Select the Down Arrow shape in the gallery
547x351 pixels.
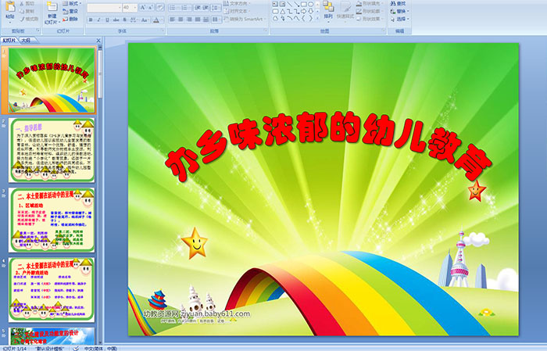coord(310,12)
